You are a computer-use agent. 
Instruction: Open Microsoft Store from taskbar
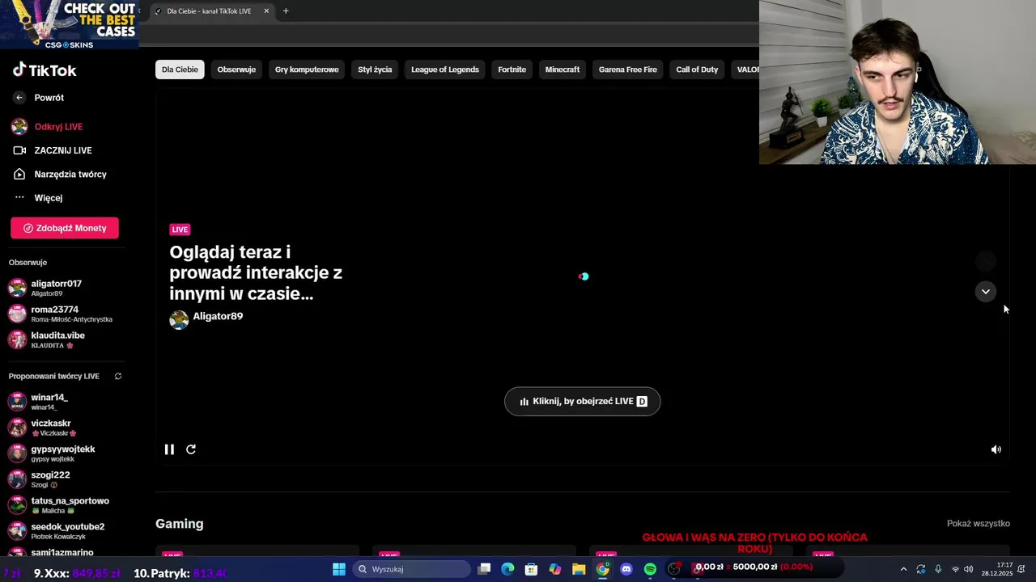[531, 569]
